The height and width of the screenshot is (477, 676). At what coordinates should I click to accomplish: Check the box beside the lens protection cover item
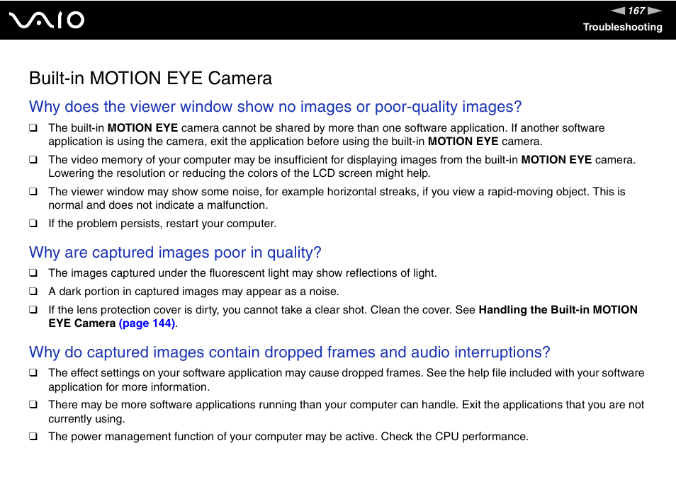click(33, 309)
